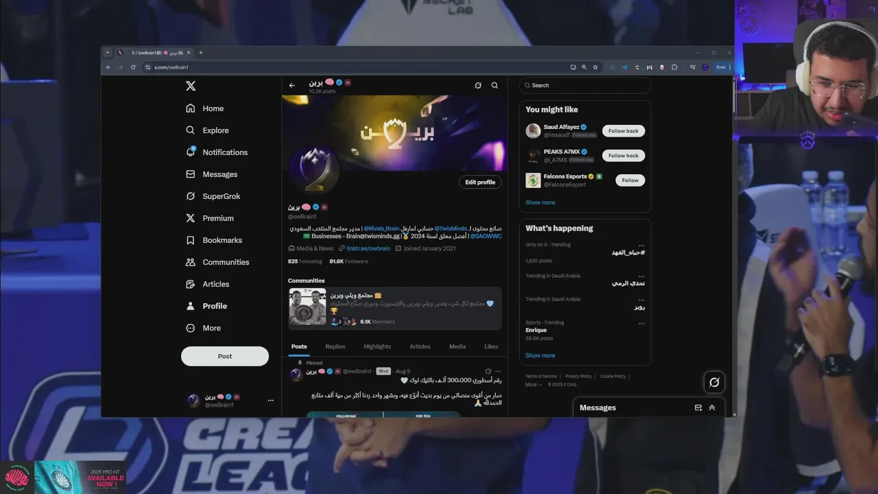Open Cookie Policy link
This screenshot has width=878, height=494.
coord(613,376)
